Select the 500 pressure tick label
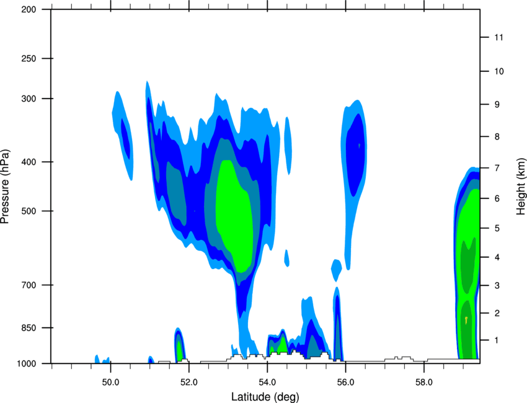The image size is (527, 403). (29, 211)
